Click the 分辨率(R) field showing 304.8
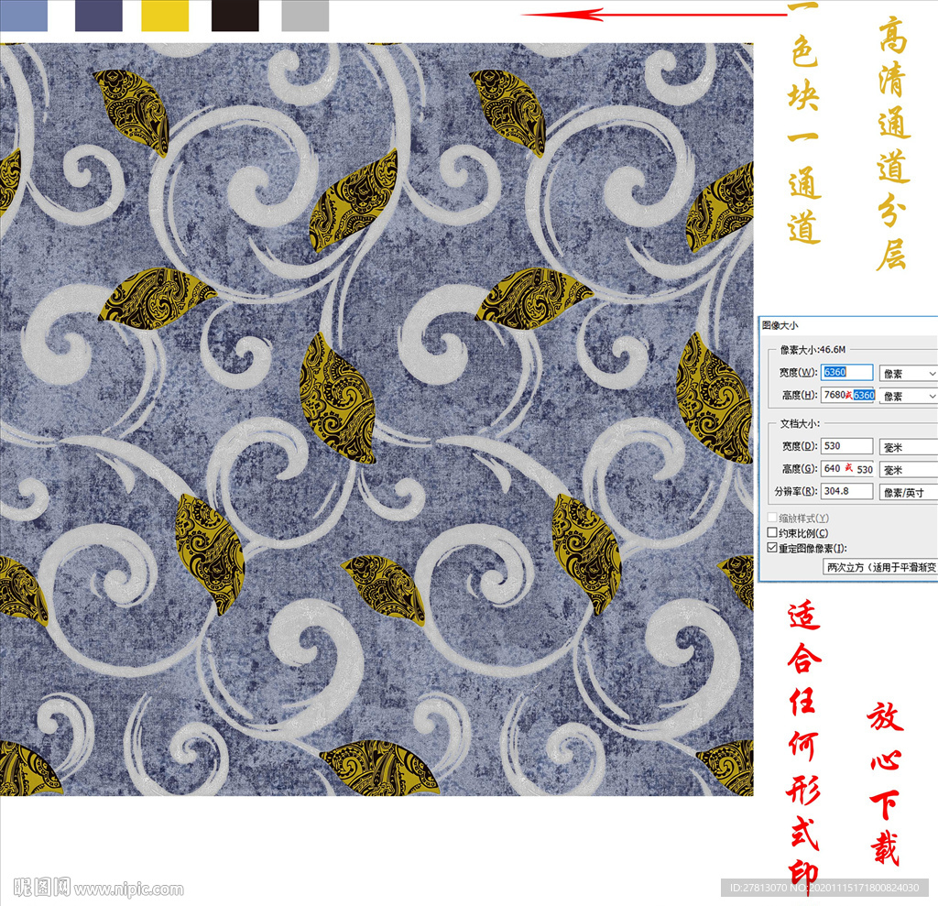This screenshot has height=906, width=938. (846, 491)
